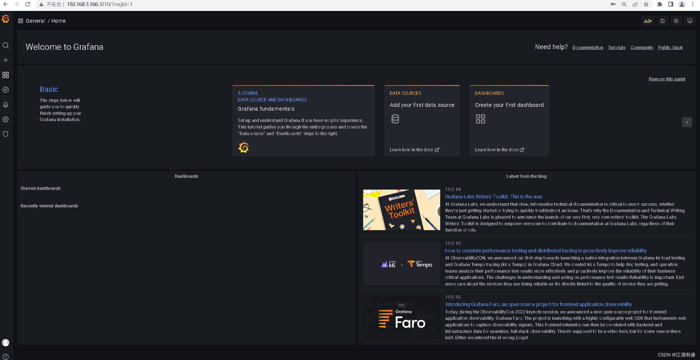
Task: Open the Help question mark icon
Action: click(5, 356)
